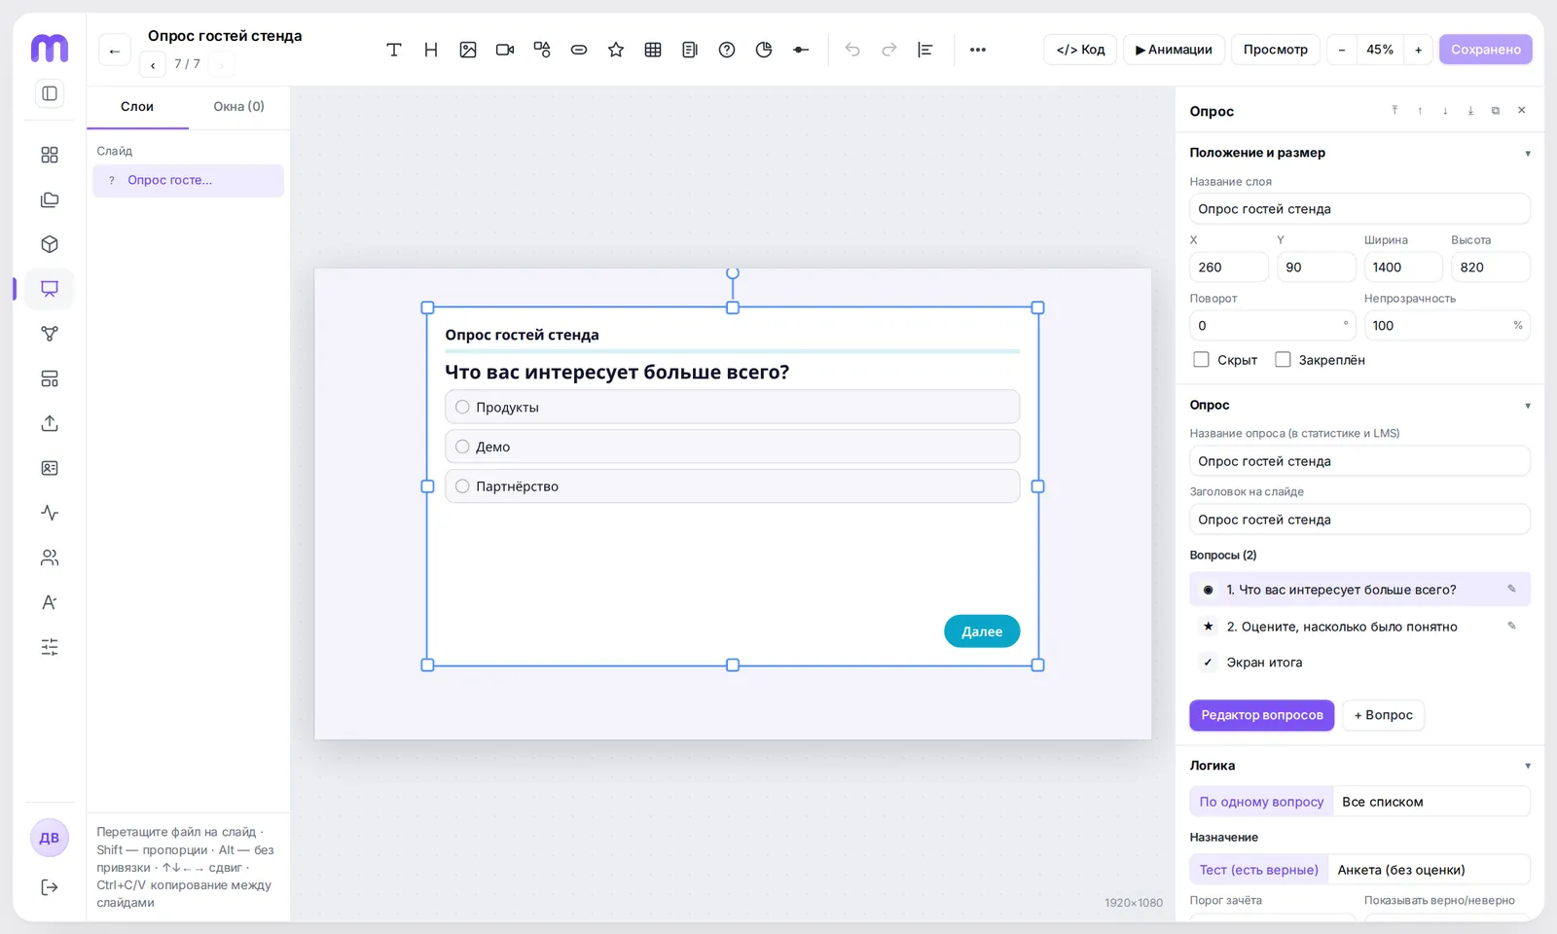Select the Text tool in toolbar

pyautogui.click(x=394, y=50)
